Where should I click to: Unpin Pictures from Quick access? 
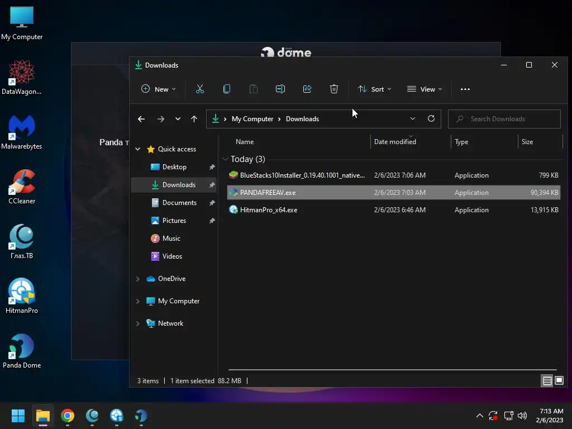212,221
